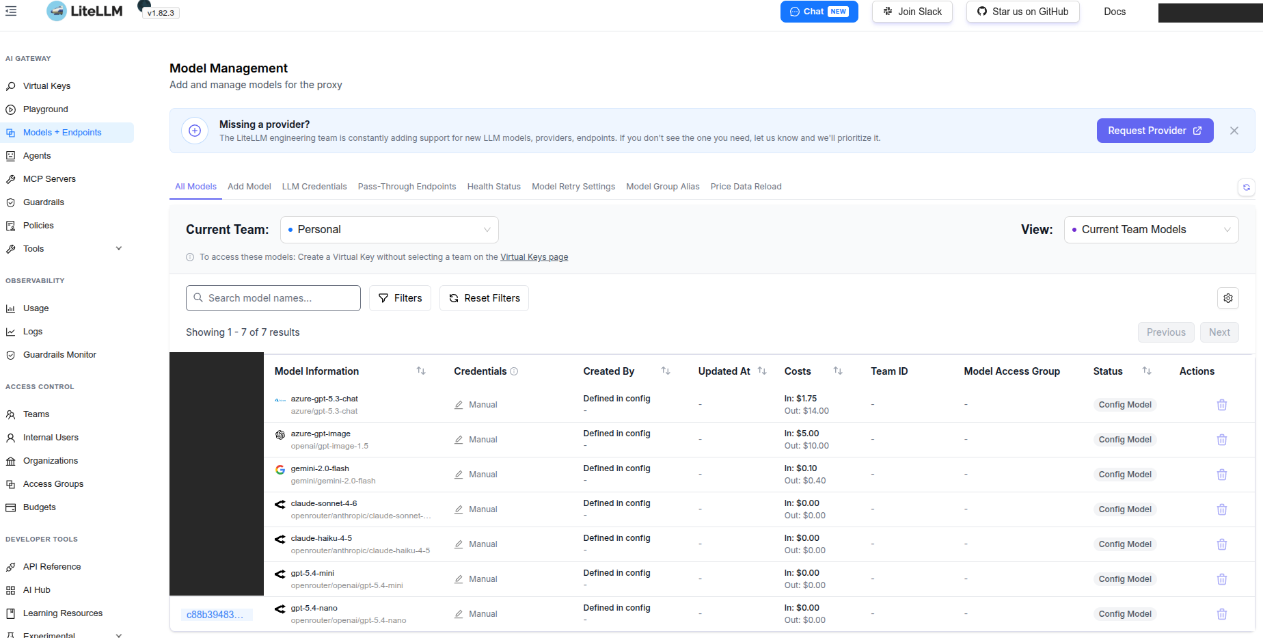This screenshot has width=1263, height=638.
Task: Sort by Costs column arrows
Action: [838, 371]
